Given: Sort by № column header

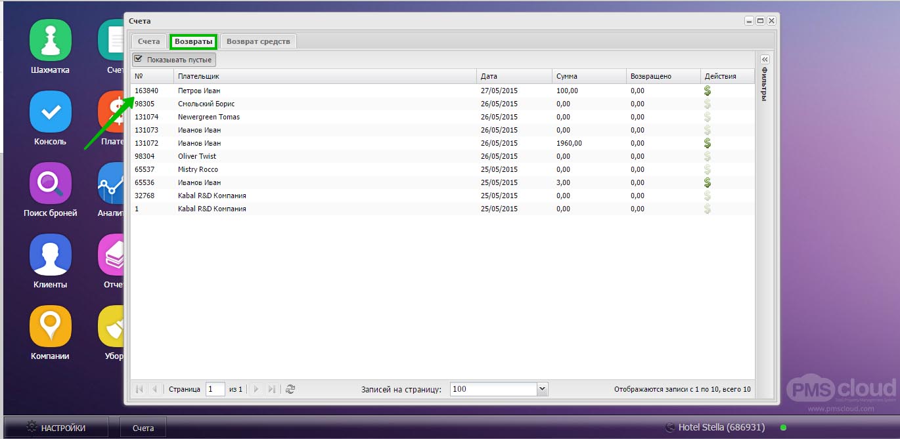Looking at the screenshot, I should click(x=152, y=76).
